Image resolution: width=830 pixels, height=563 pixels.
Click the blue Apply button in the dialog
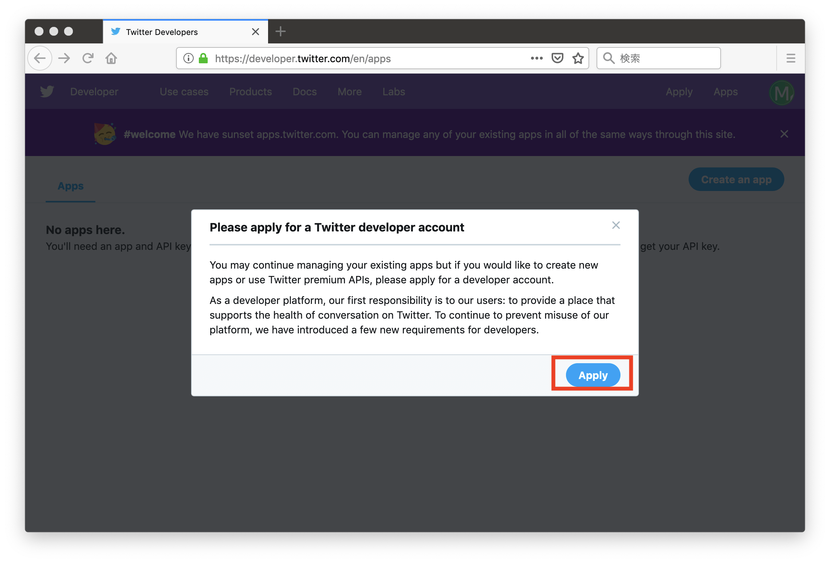[x=593, y=375]
